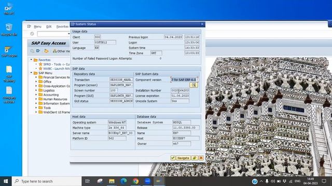Open the Windows Start menu

pyautogui.click(x=6, y=181)
